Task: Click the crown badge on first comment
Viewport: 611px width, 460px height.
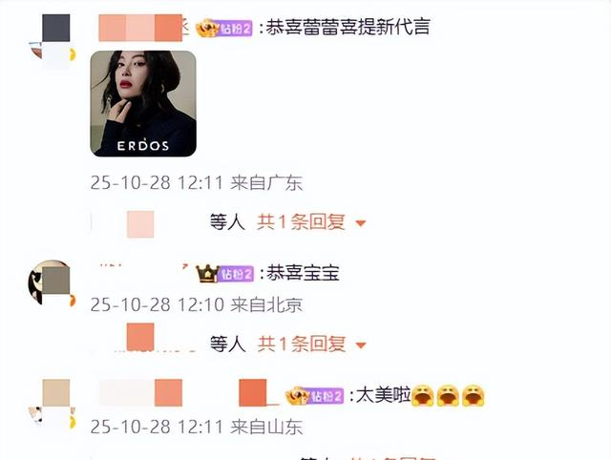Action: coord(206,28)
